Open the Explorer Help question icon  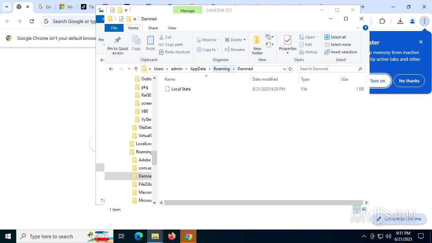365,28
